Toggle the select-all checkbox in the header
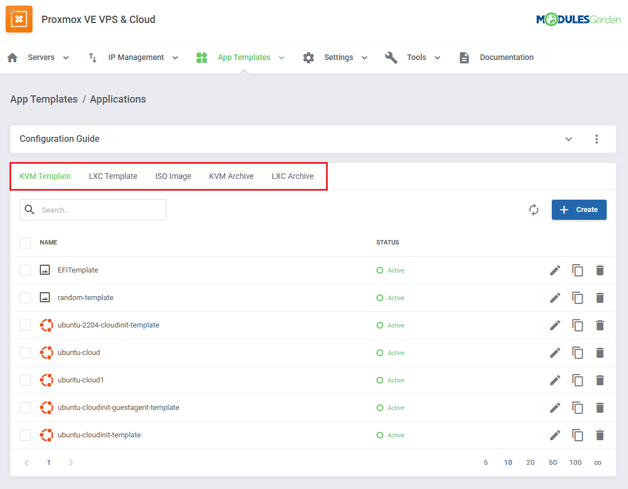628x489 pixels. pos(25,242)
